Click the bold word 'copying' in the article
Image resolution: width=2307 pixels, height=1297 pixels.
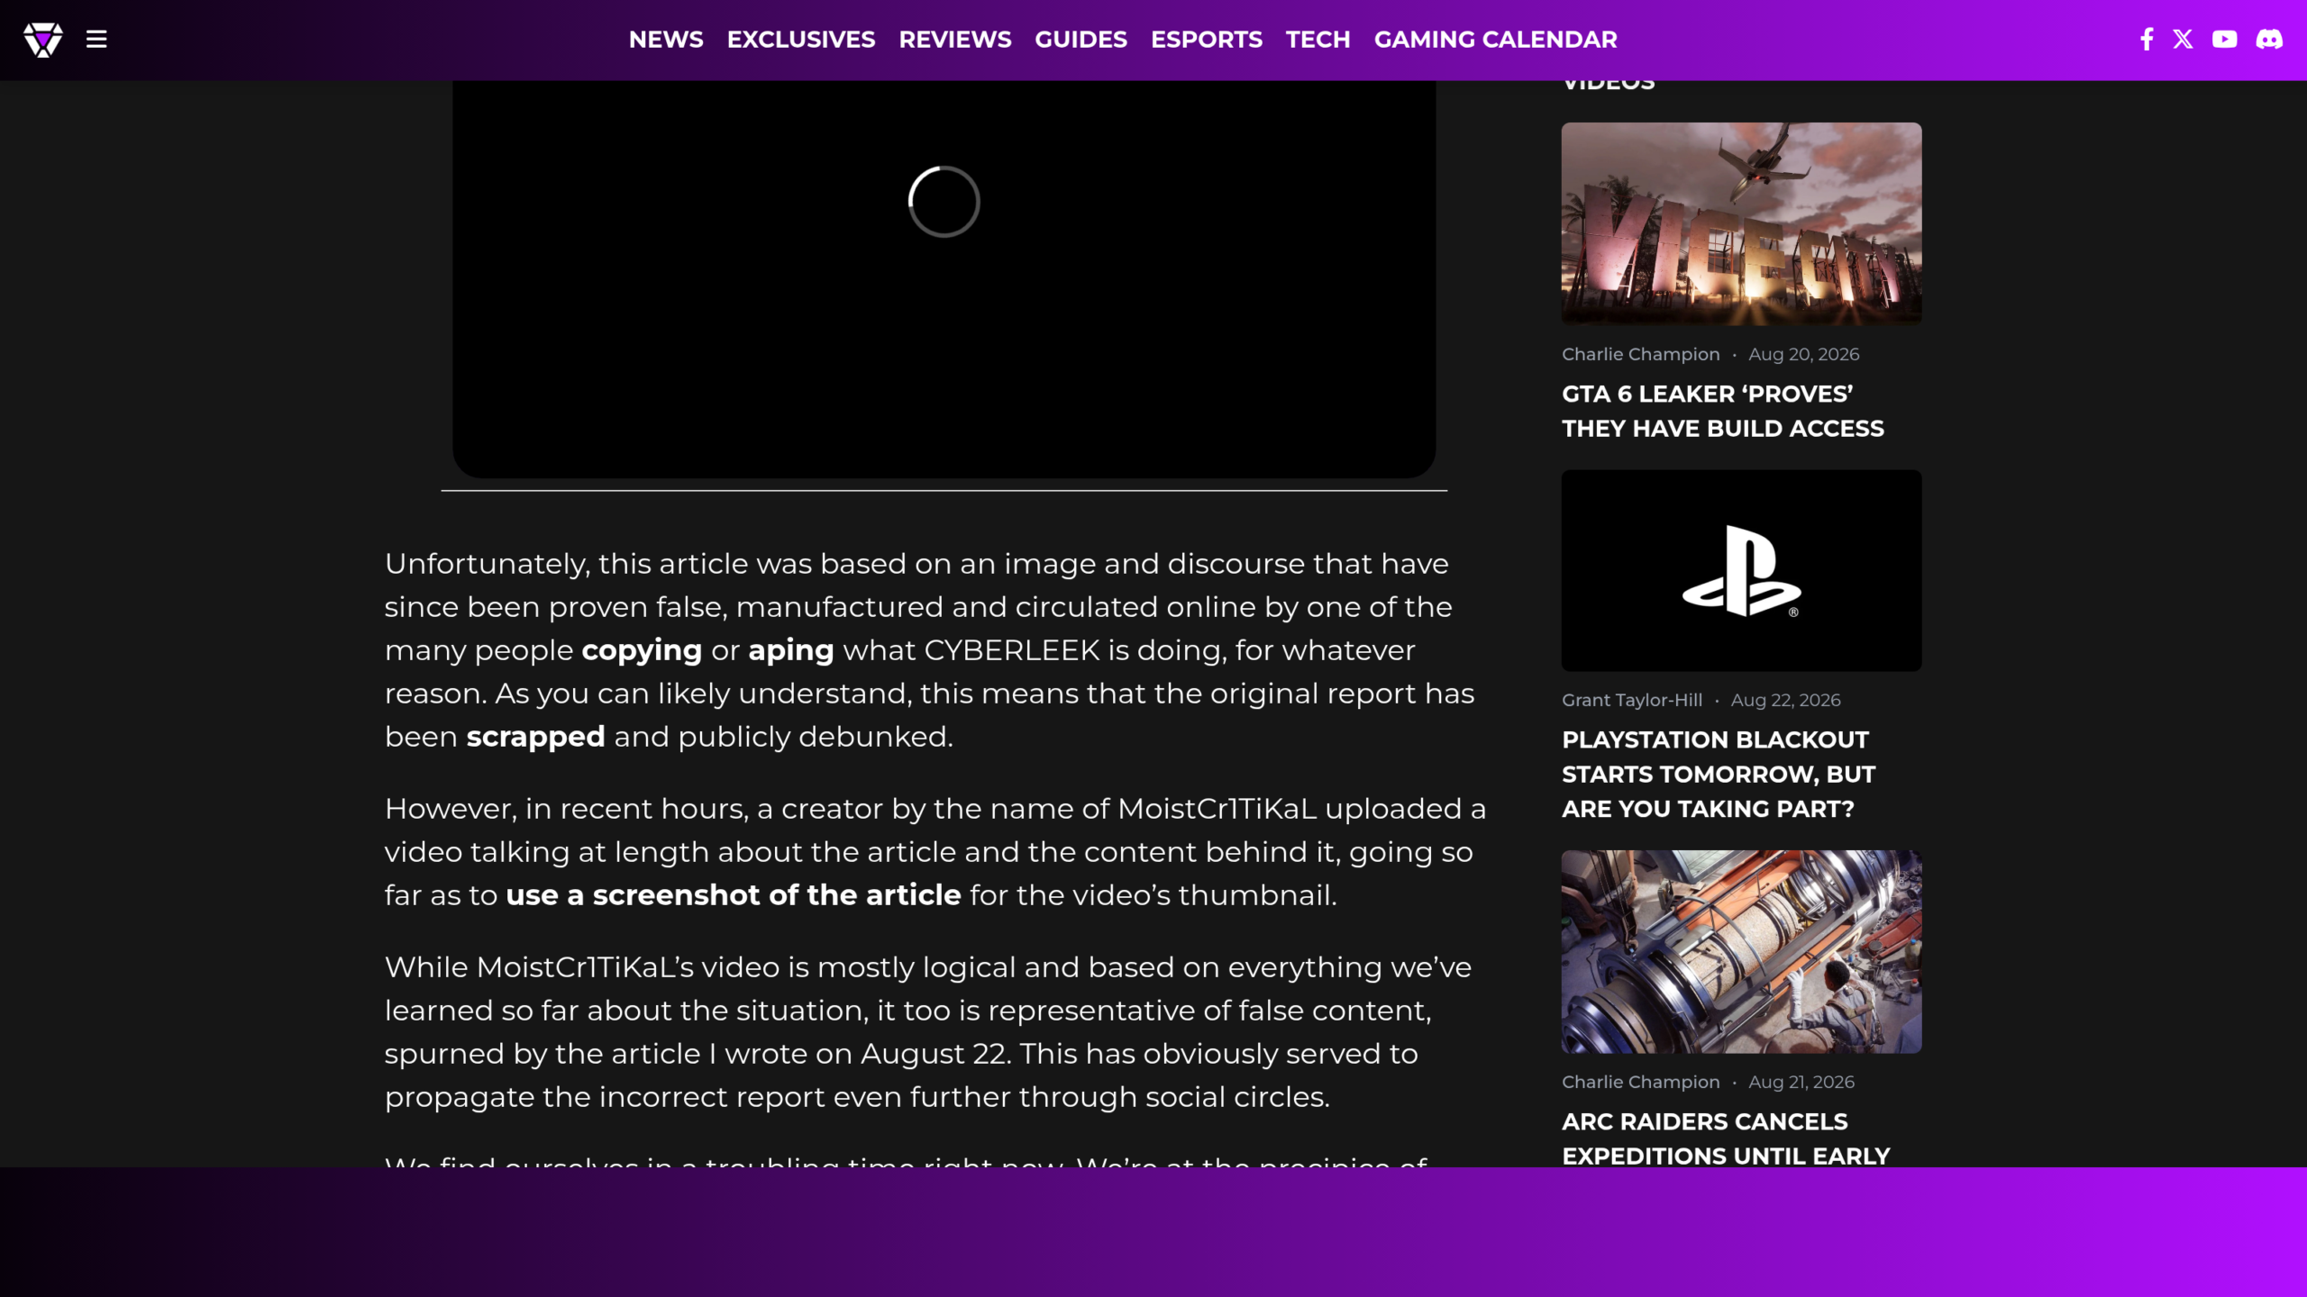642,650
